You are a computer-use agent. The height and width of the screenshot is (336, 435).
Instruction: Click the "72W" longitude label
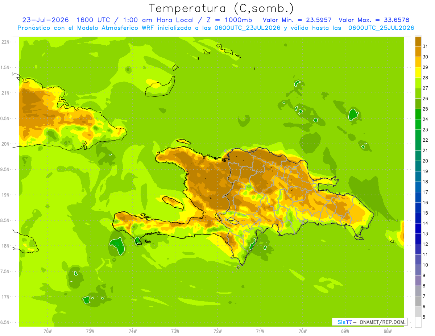(217, 331)
